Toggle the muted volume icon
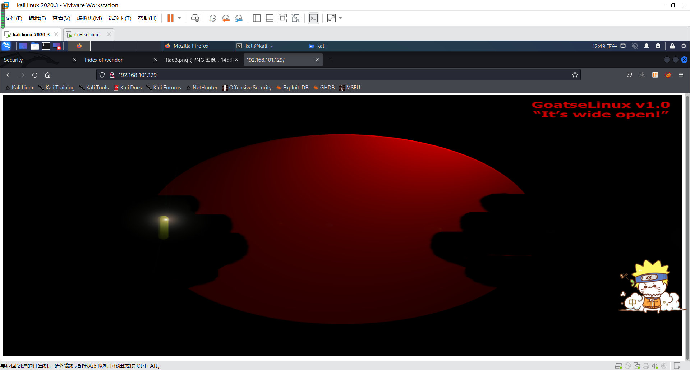The height and width of the screenshot is (370, 690). [635, 46]
